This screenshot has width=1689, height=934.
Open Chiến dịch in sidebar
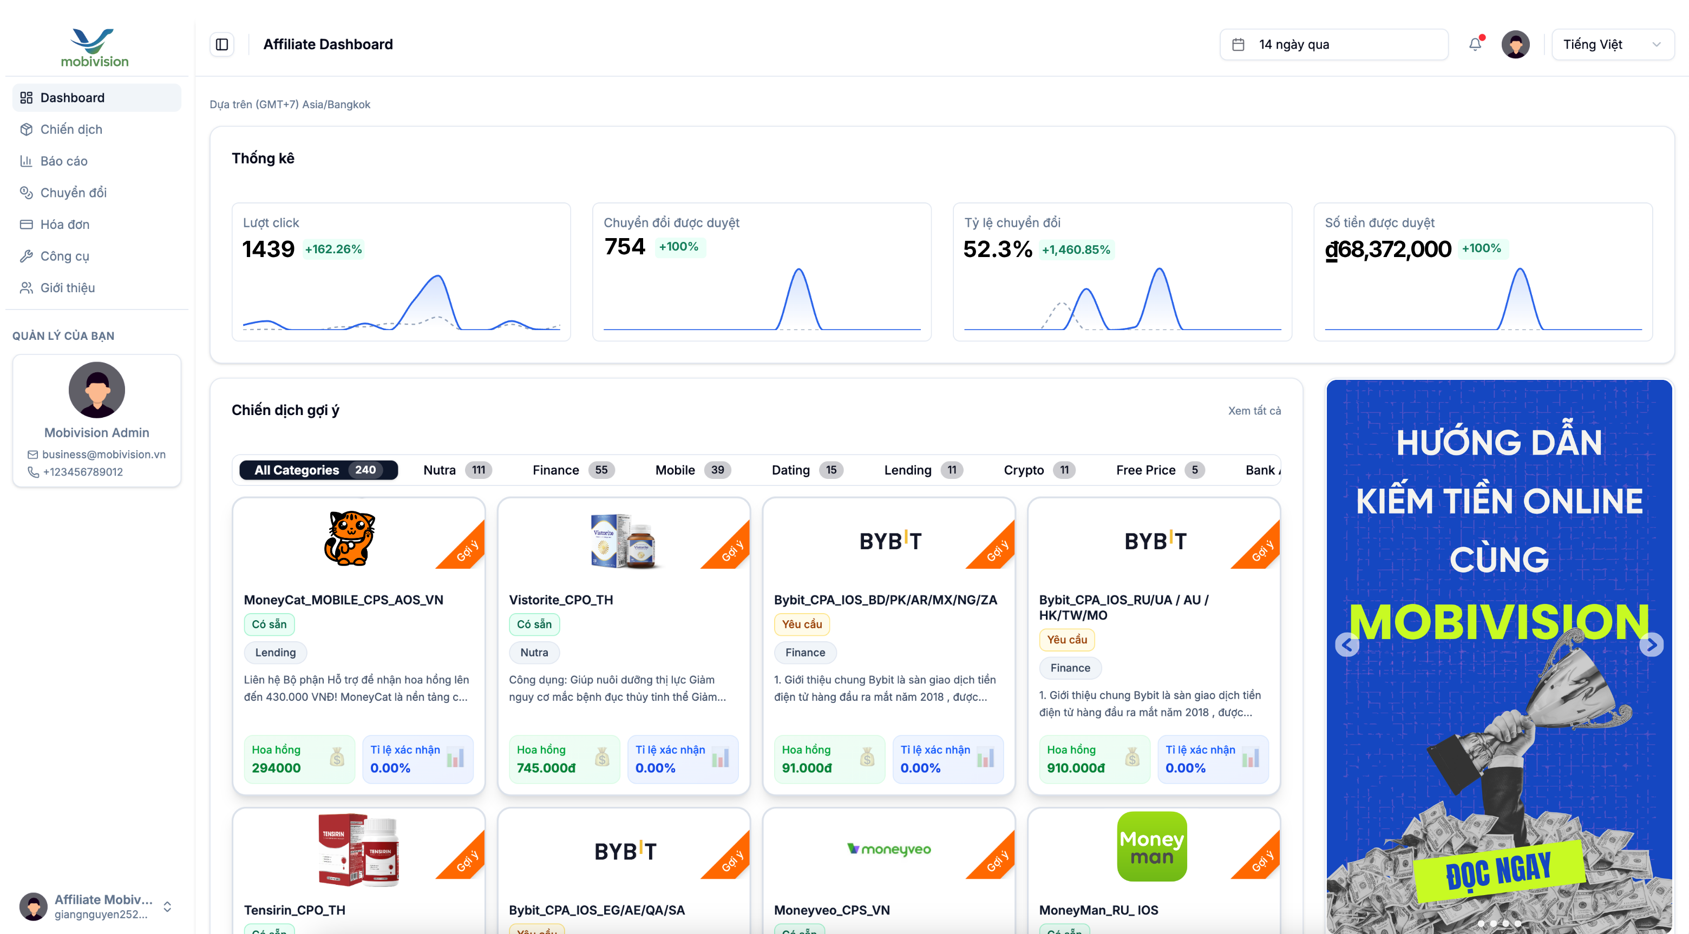coord(71,129)
